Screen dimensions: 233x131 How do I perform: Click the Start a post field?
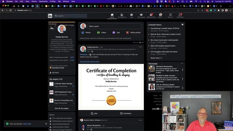click(x=114, y=26)
